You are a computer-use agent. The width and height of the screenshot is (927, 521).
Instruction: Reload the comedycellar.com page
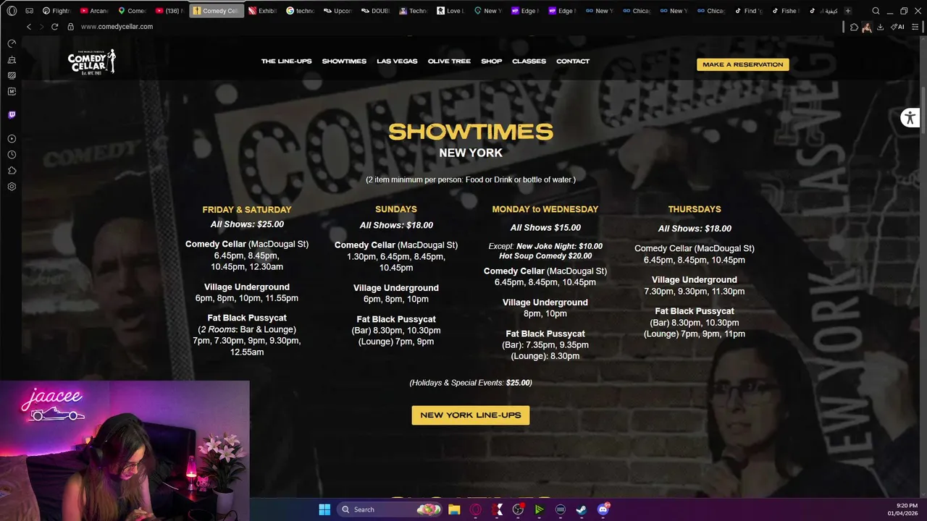click(x=54, y=27)
